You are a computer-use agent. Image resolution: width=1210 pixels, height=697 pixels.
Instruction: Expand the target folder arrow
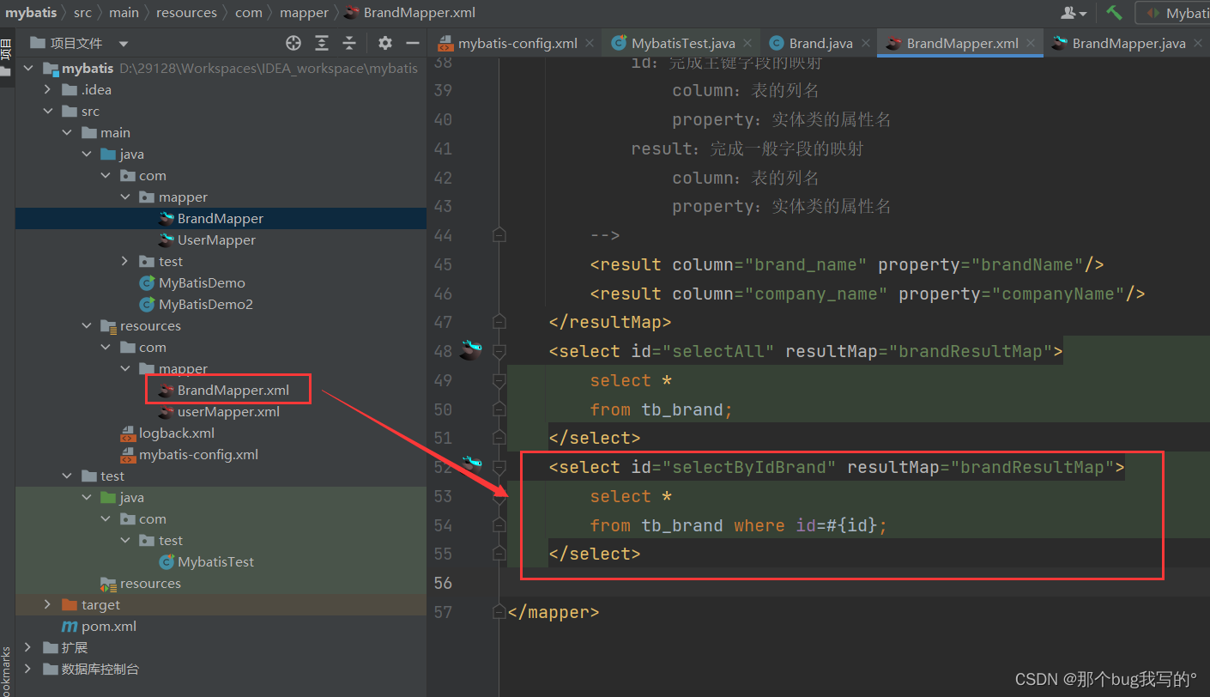tap(48, 604)
